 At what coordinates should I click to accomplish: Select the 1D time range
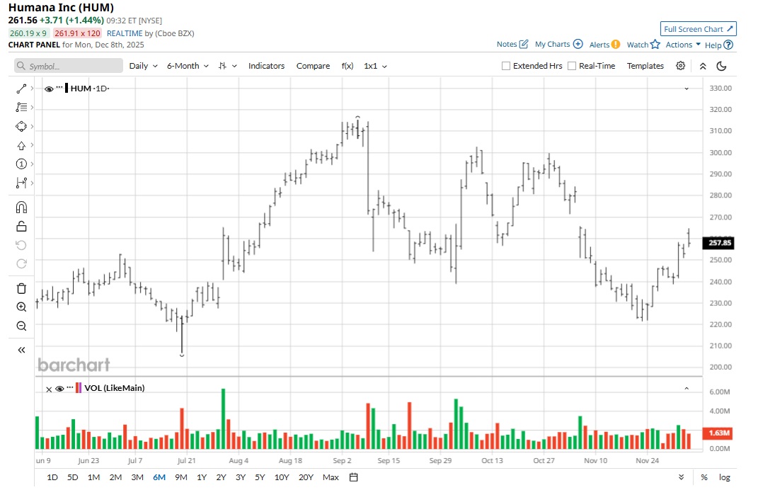tap(52, 477)
